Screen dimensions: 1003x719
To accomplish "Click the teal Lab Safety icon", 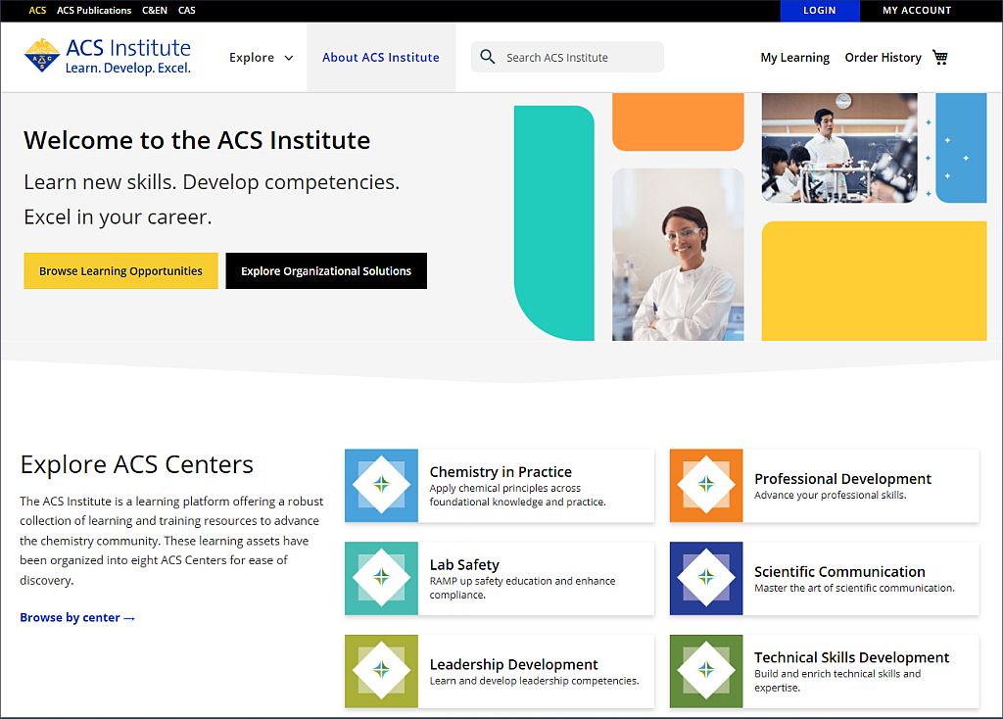I will pyautogui.click(x=381, y=578).
